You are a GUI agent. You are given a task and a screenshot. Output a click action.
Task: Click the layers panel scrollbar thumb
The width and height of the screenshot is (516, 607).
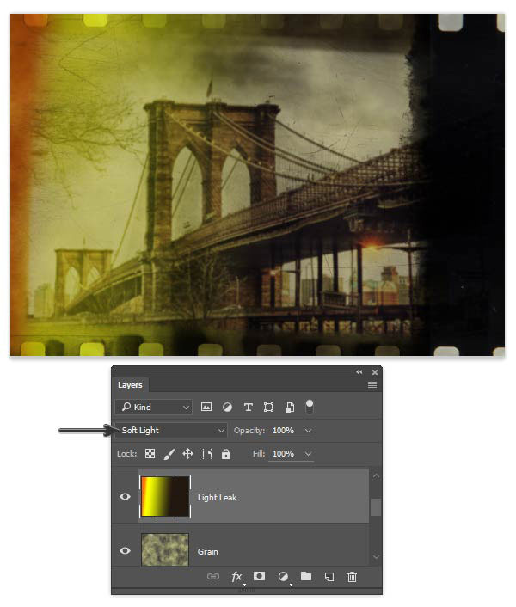376,507
